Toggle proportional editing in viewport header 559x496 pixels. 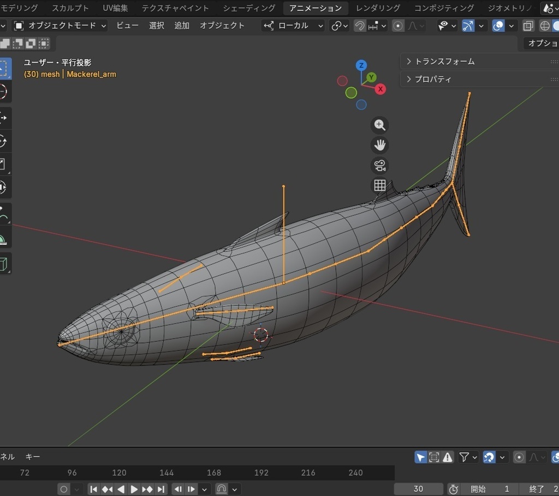pos(398,26)
